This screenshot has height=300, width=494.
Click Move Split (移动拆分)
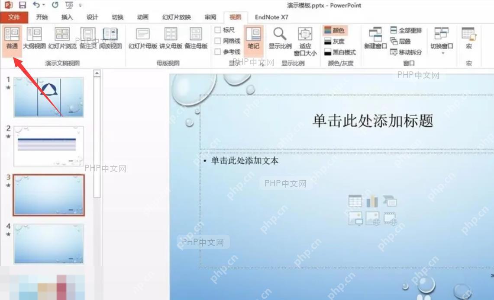click(x=406, y=52)
